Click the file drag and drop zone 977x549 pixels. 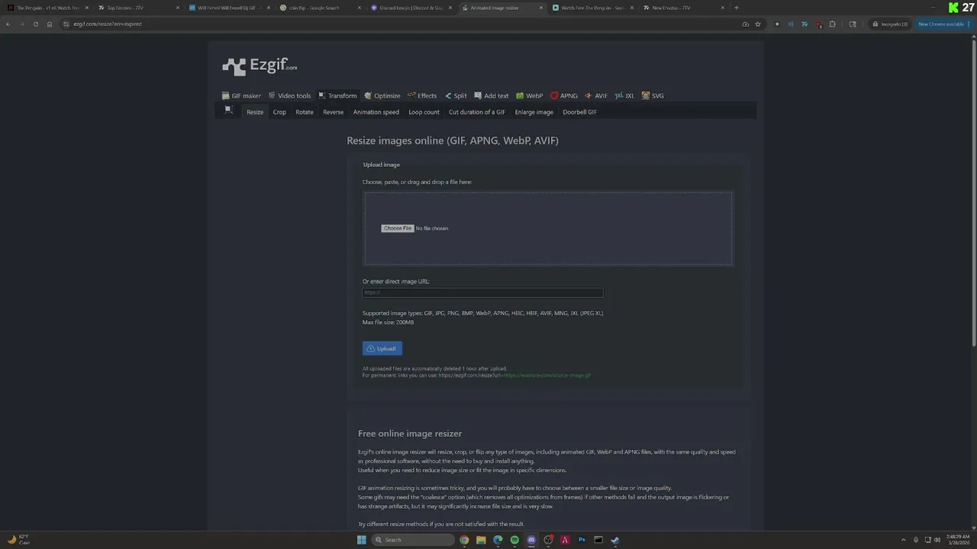[x=548, y=228]
